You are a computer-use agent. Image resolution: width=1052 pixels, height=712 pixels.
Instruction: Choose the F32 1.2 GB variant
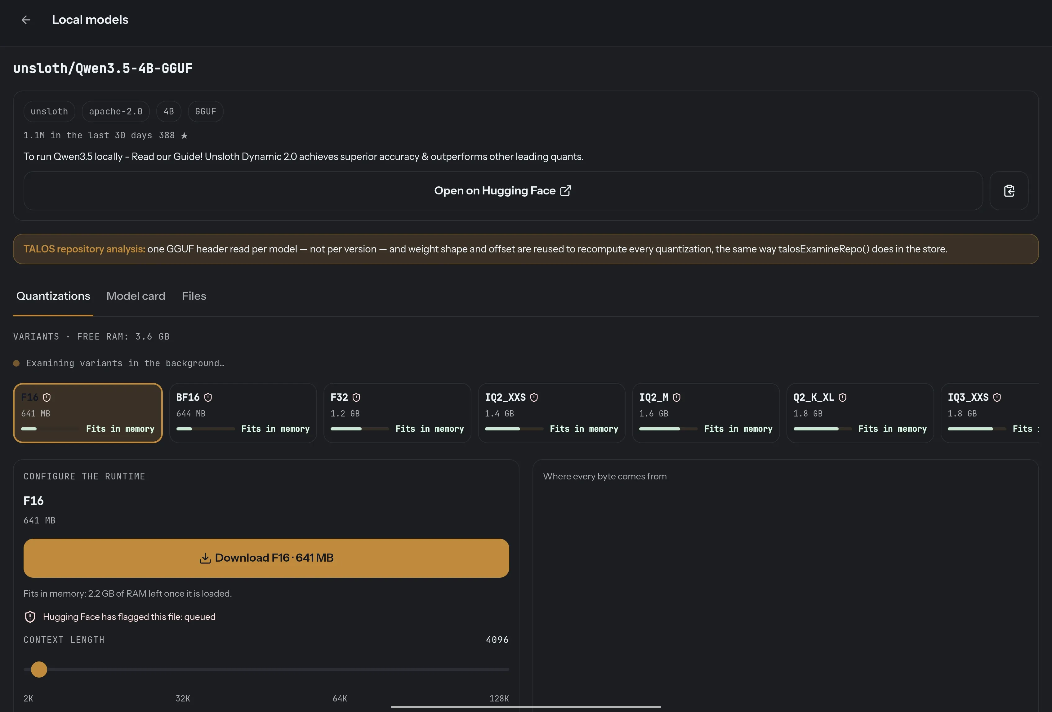[397, 413]
